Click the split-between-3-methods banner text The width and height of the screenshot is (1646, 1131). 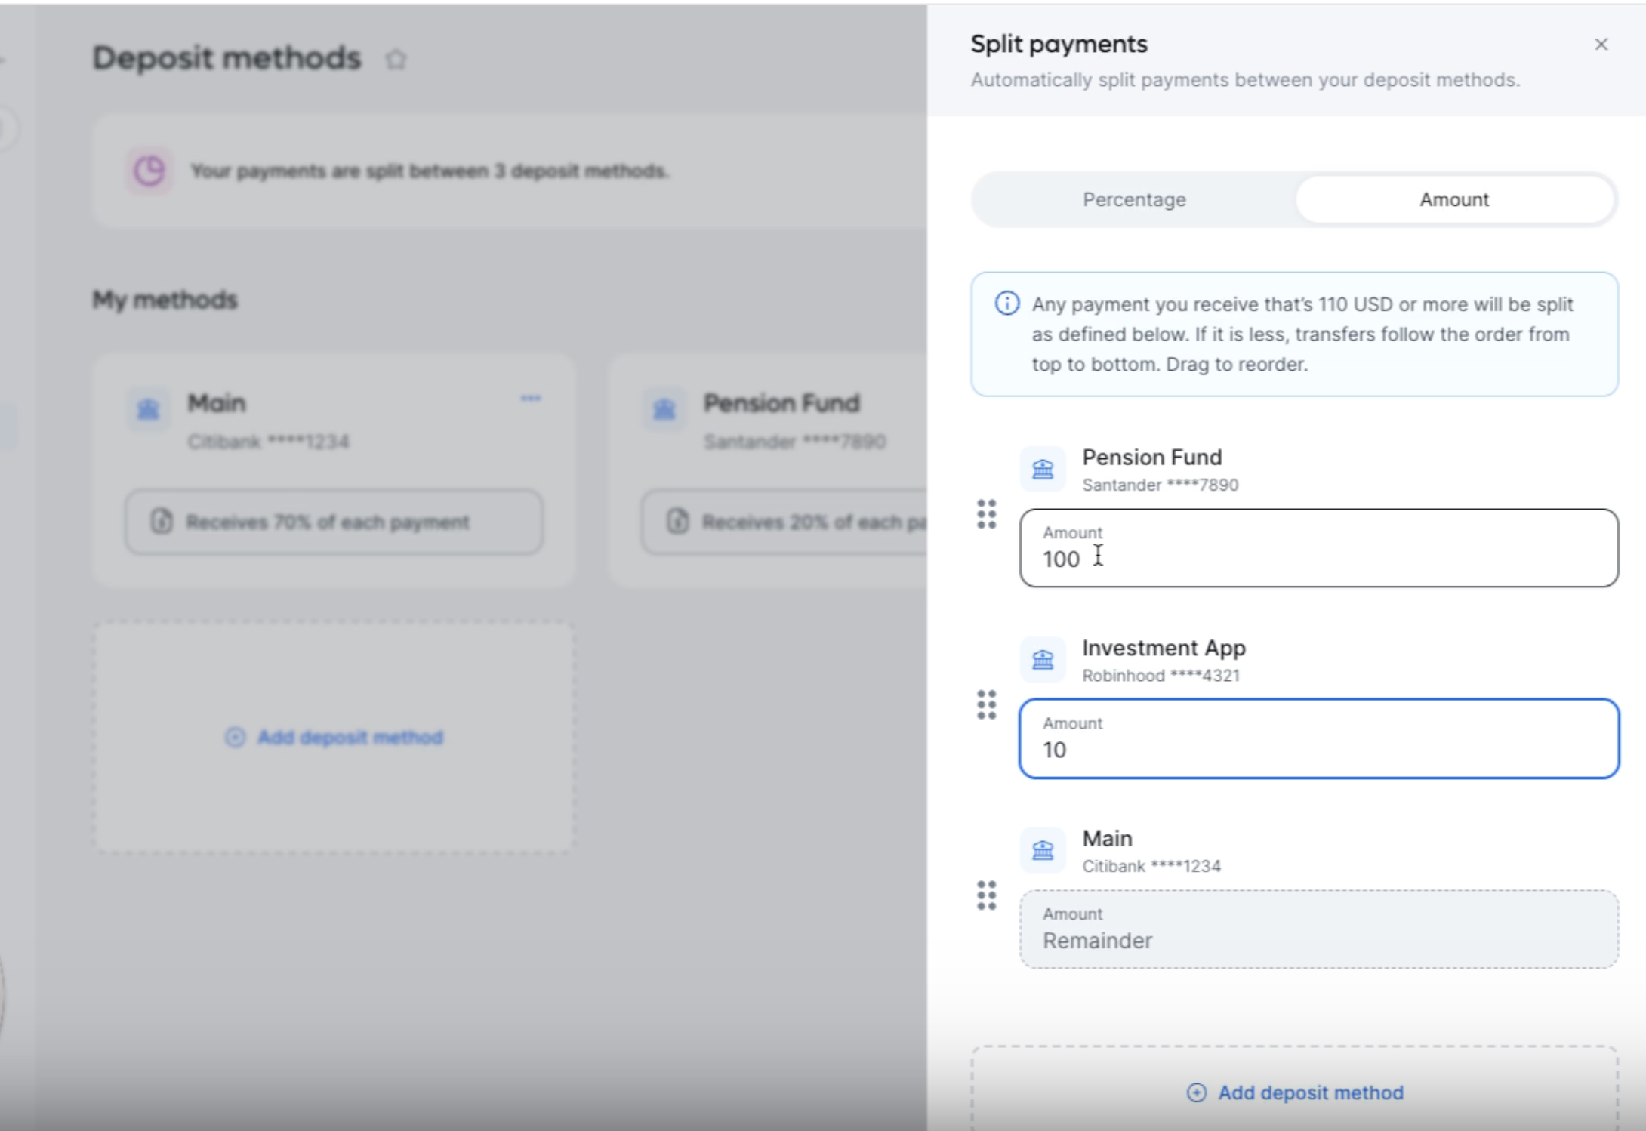coord(430,171)
